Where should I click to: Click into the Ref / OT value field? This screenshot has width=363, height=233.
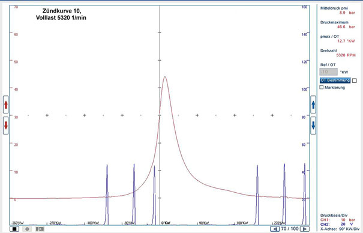329,72
